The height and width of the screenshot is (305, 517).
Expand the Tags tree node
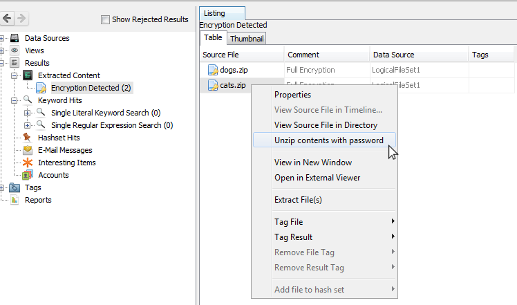(x=2, y=187)
